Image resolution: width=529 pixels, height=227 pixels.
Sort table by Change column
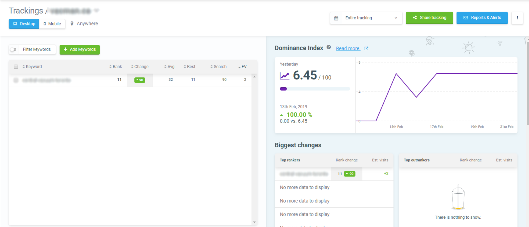(140, 67)
